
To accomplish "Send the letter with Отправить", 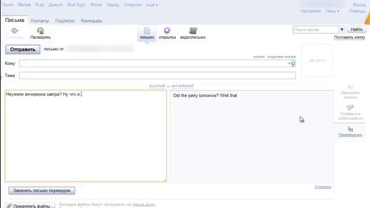I will click(x=23, y=50).
